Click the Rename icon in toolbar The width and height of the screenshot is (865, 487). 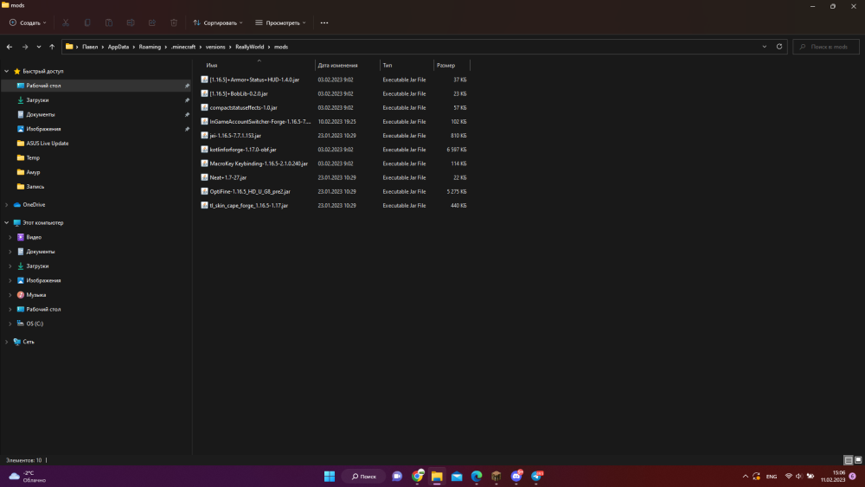coord(131,22)
